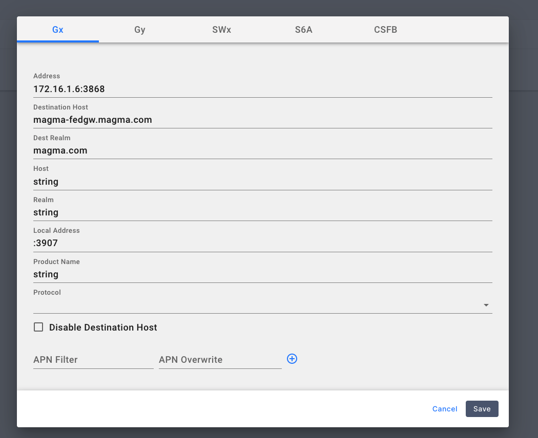This screenshot has width=538, height=438.
Task: Open the S6A tab
Action: pyautogui.click(x=303, y=30)
